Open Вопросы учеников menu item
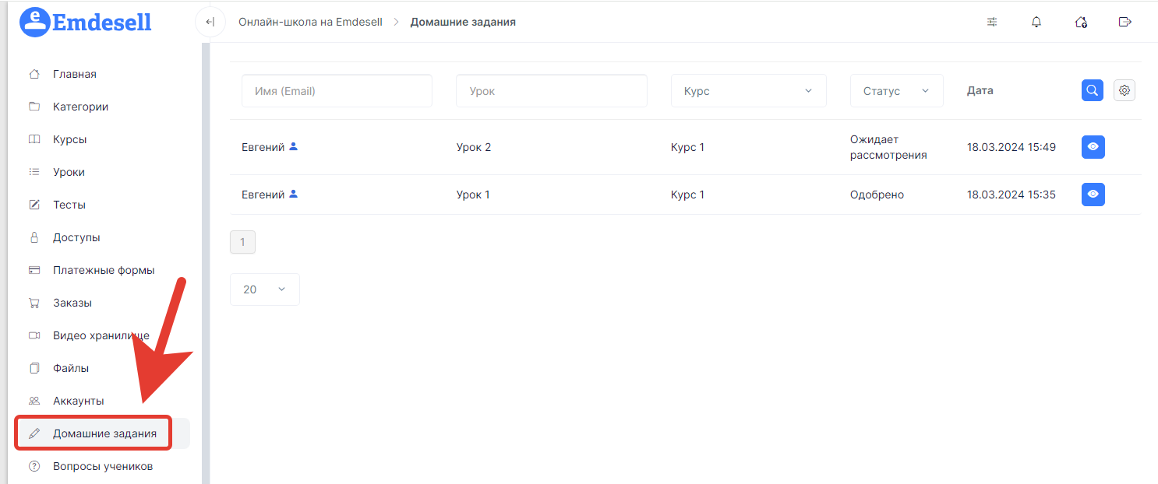1158x484 pixels. pyautogui.click(x=102, y=466)
